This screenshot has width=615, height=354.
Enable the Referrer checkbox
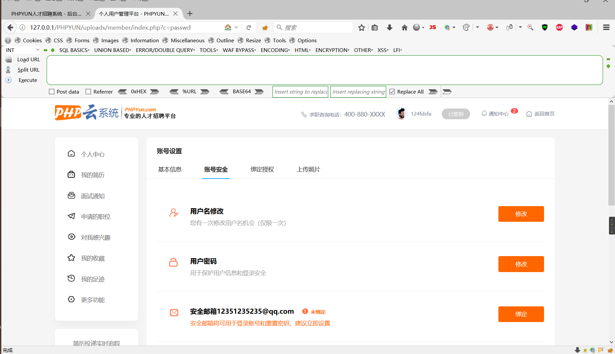[88, 91]
